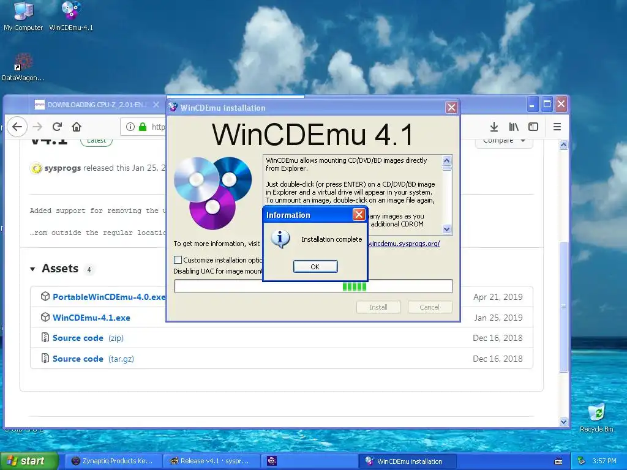This screenshot has height=470, width=627.
Task: Select the WinCDEmu-4.1 desktop icon
Action: (71, 16)
